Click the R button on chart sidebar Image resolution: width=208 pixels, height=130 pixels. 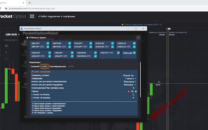(x=6, y=52)
